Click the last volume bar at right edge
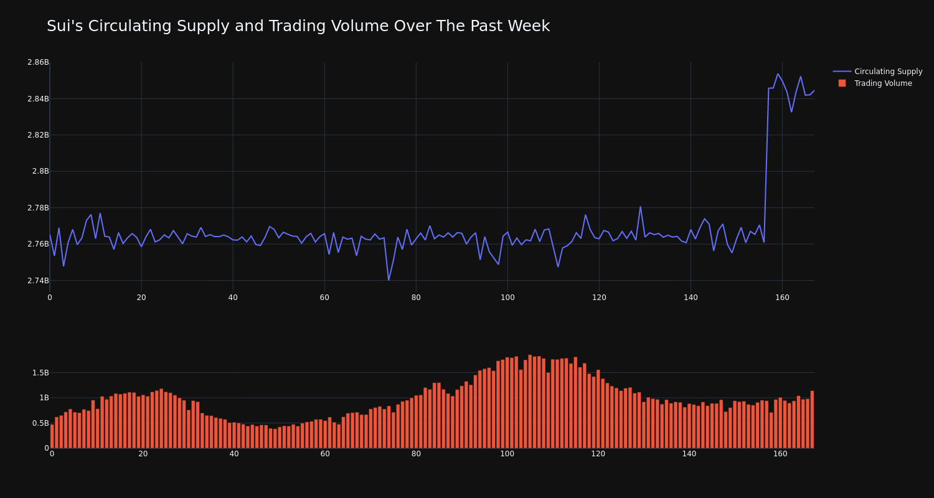Image resolution: width=934 pixels, height=498 pixels. [x=812, y=420]
